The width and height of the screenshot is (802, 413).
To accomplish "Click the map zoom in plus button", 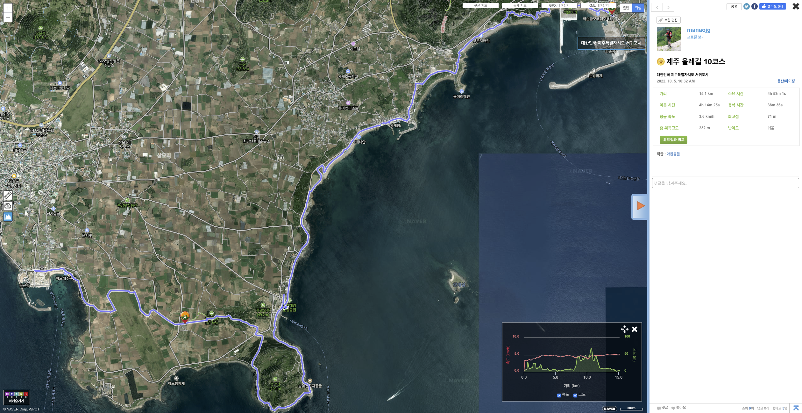I will (8, 8).
